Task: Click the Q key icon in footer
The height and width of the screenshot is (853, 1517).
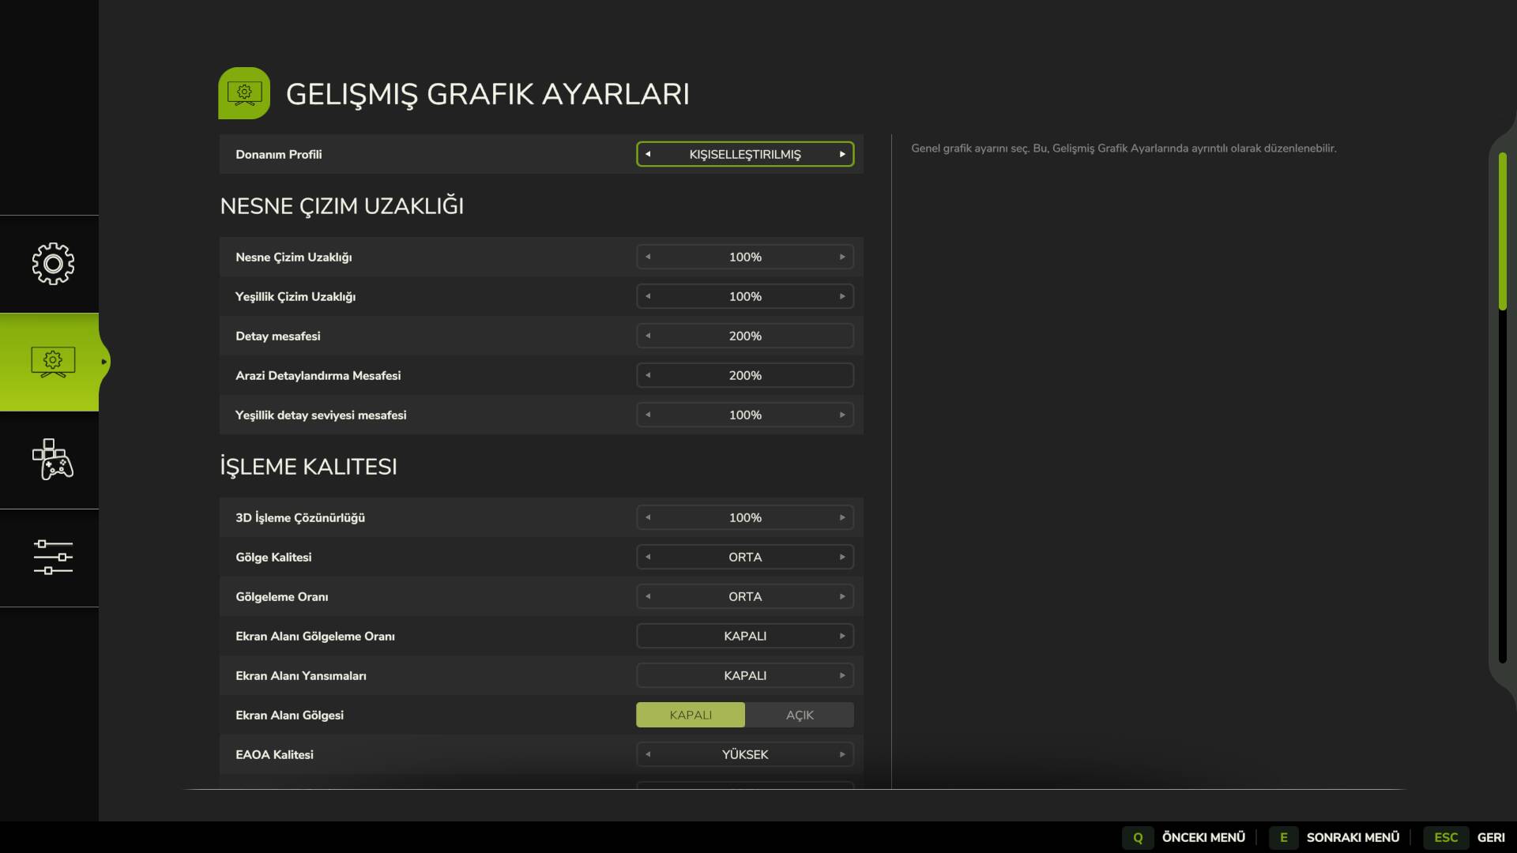Action: click(1138, 837)
